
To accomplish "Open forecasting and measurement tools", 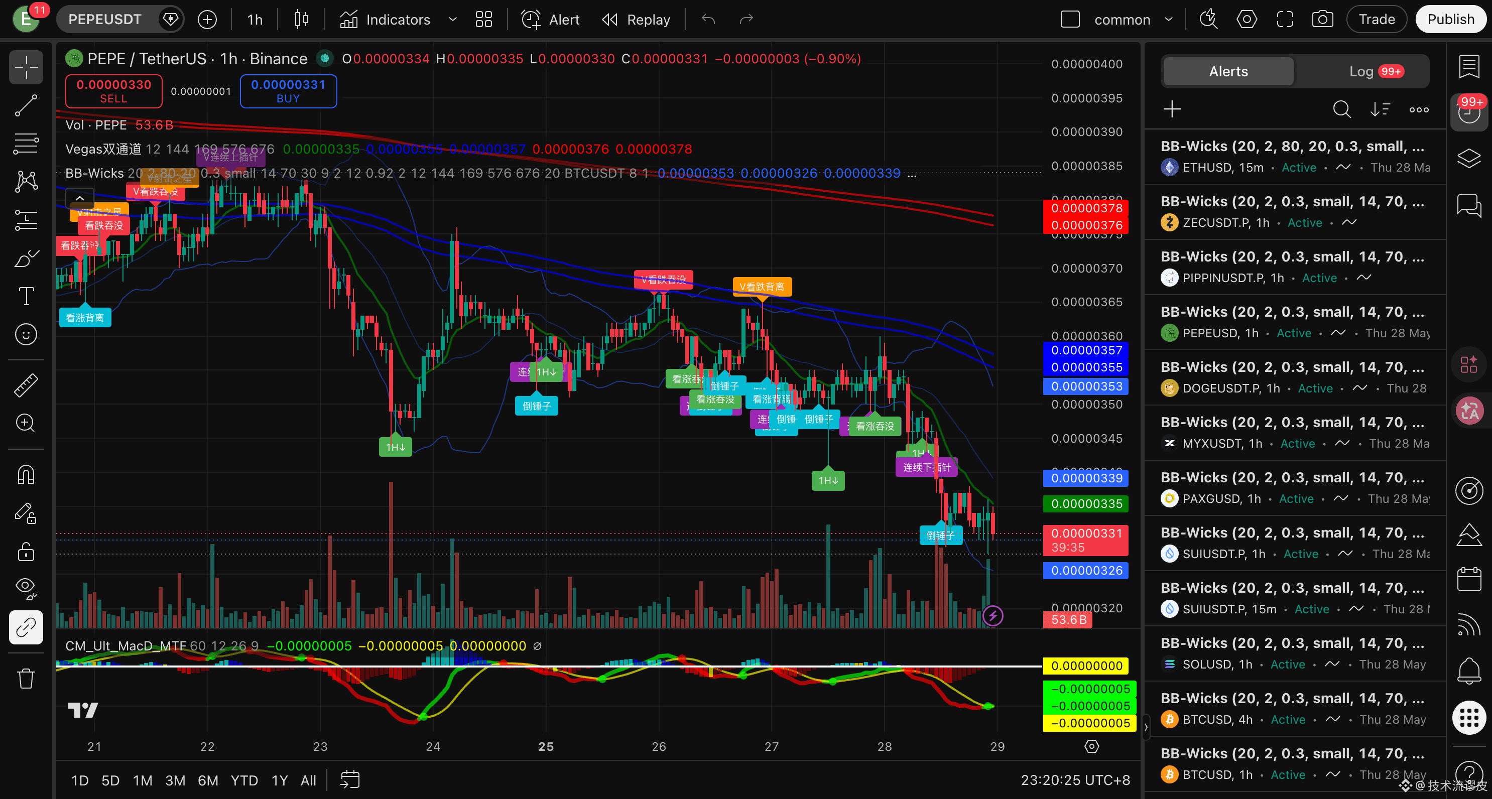I will click(26, 220).
